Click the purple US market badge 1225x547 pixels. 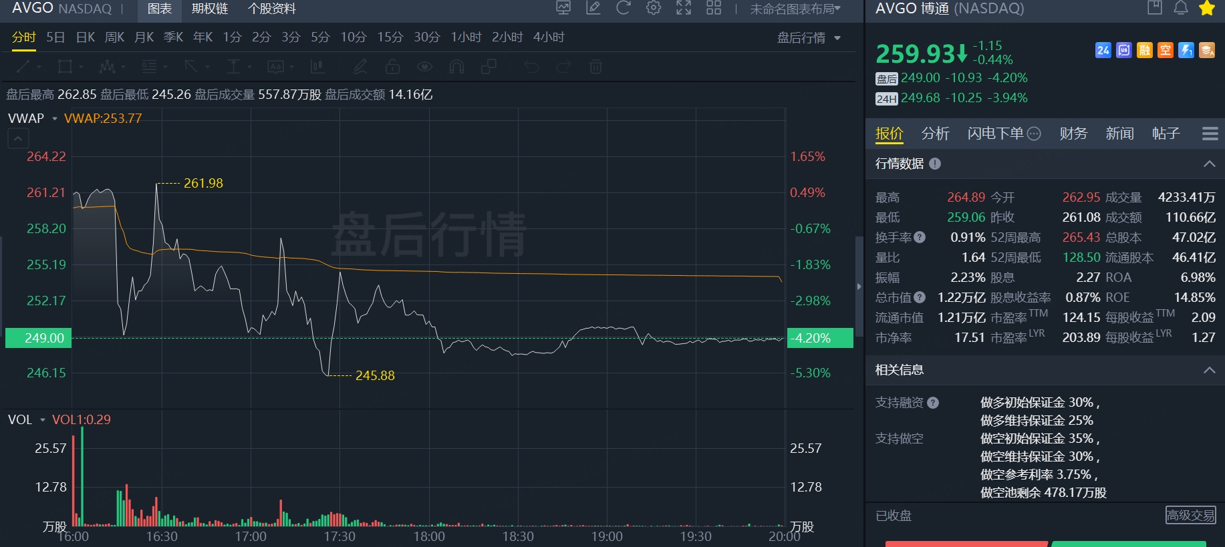point(1124,50)
